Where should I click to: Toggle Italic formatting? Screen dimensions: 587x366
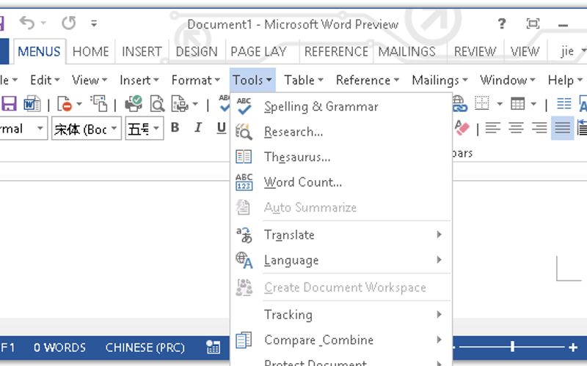(x=198, y=127)
